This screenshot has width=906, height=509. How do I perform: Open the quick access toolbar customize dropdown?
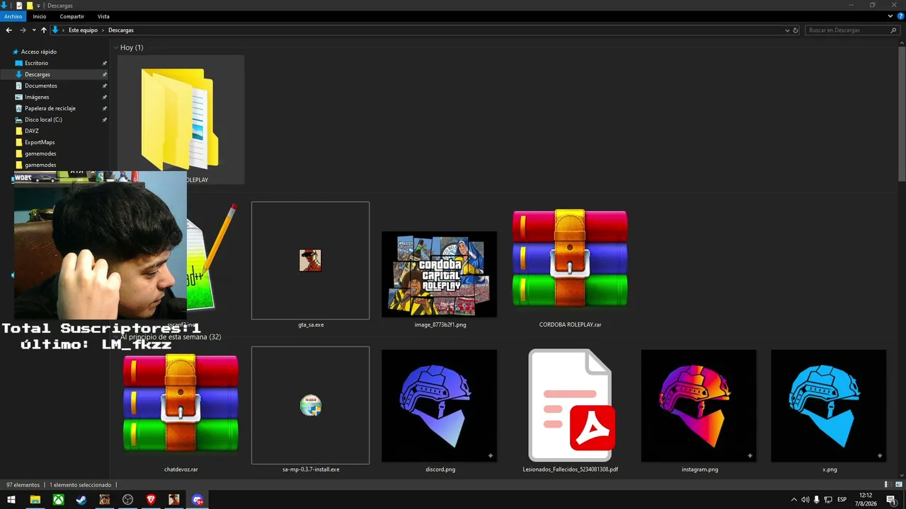pos(38,6)
